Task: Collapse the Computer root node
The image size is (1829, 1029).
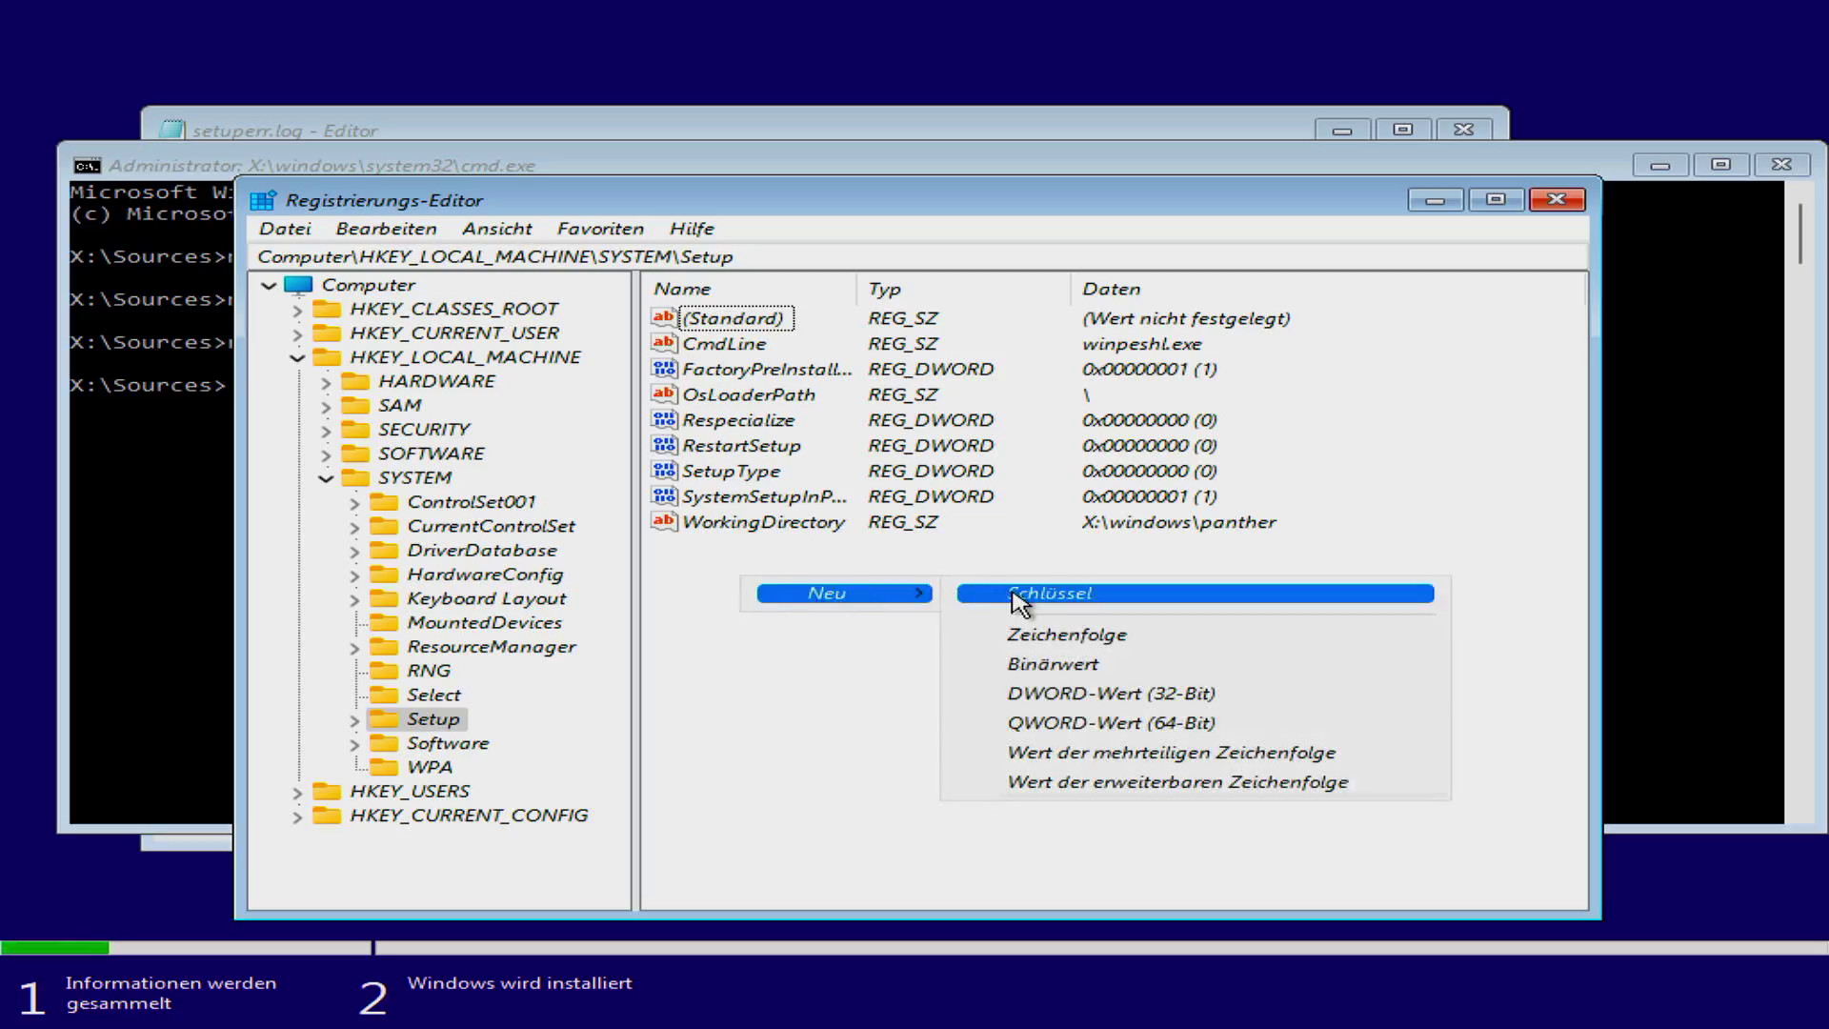Action: 269,286
